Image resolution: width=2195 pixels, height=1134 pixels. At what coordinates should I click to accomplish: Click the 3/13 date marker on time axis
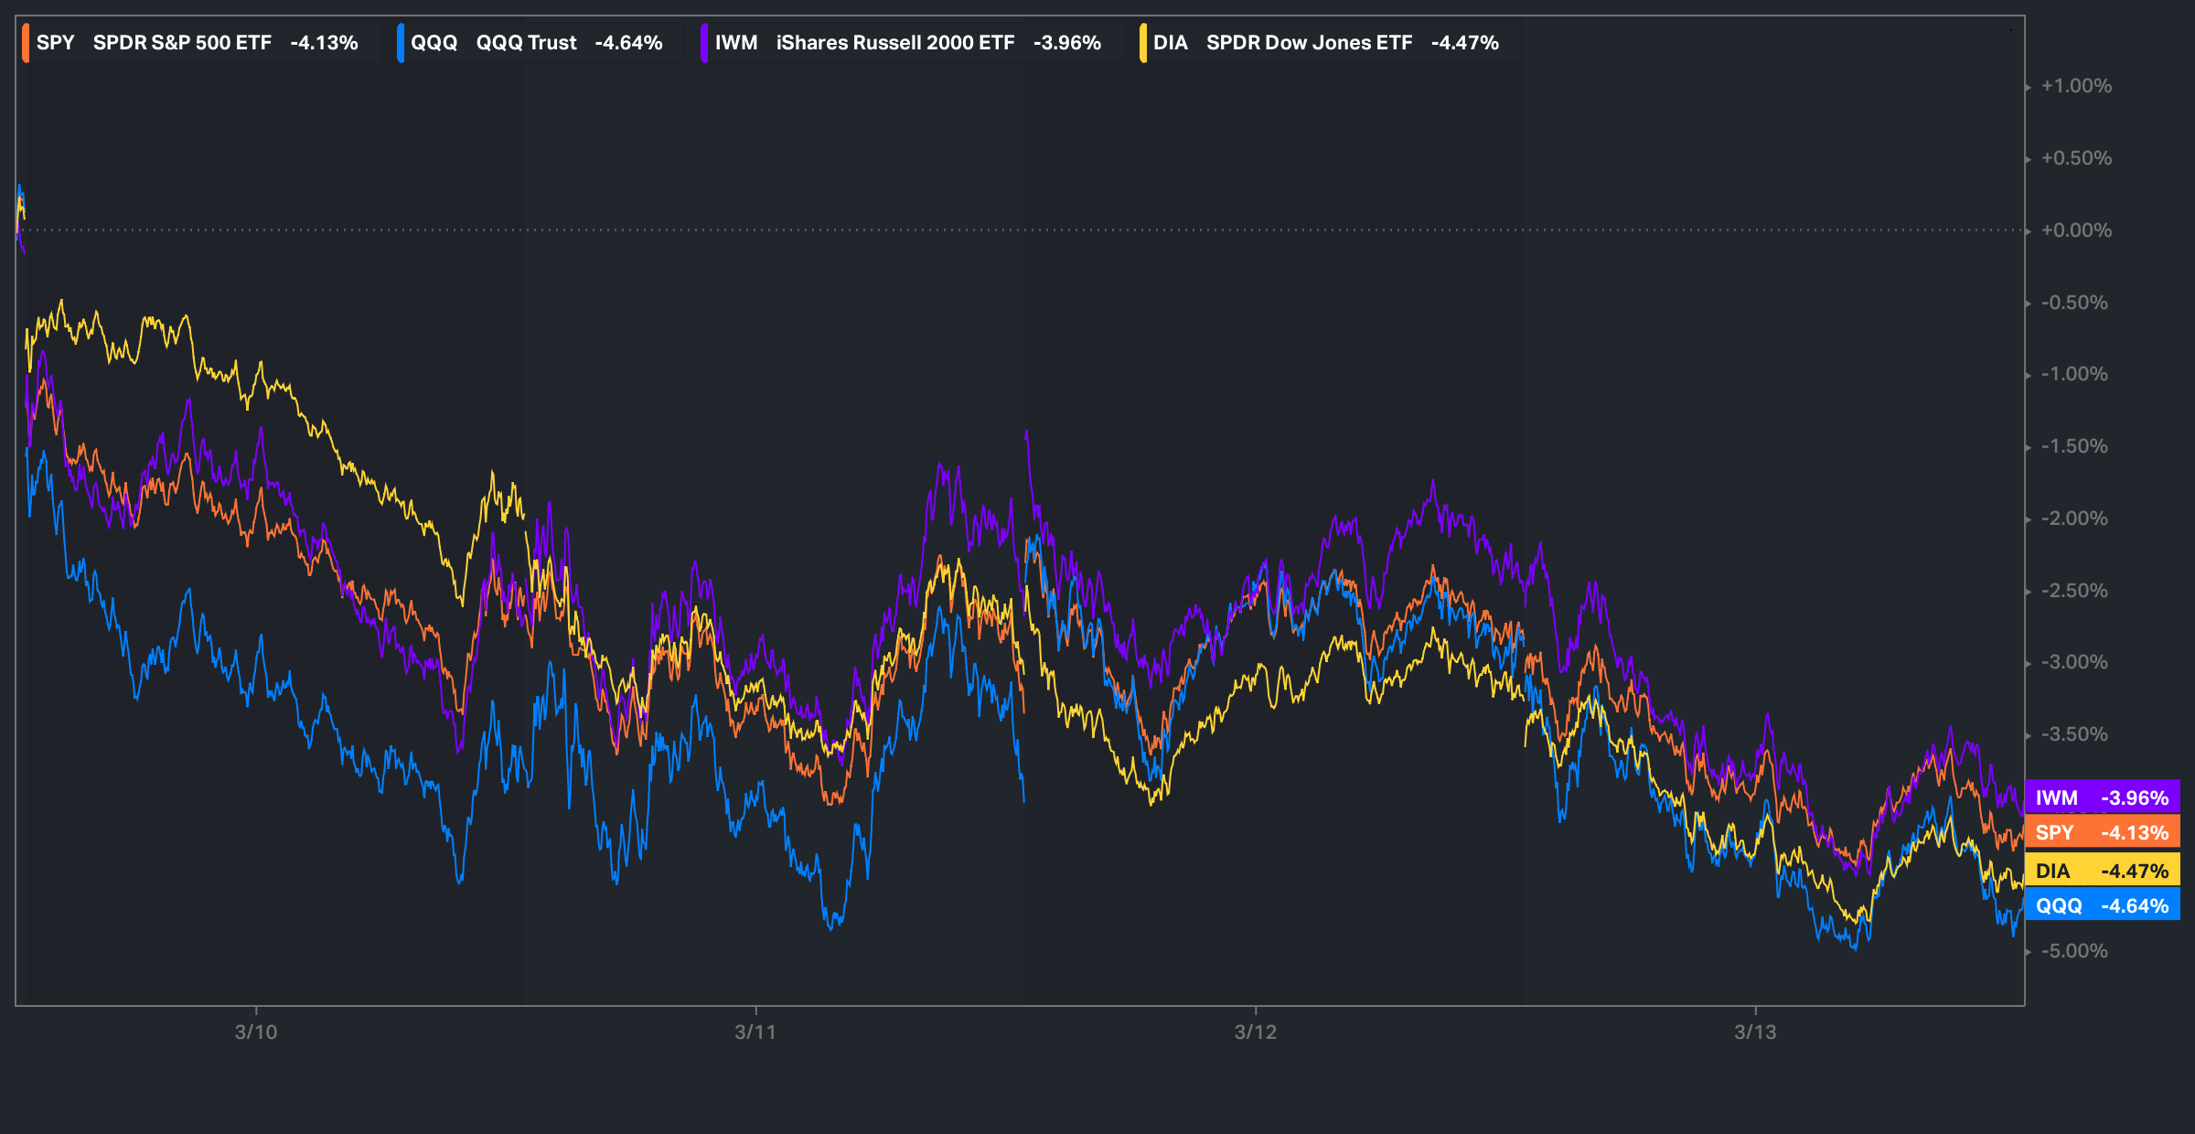coord(1755,1032)
